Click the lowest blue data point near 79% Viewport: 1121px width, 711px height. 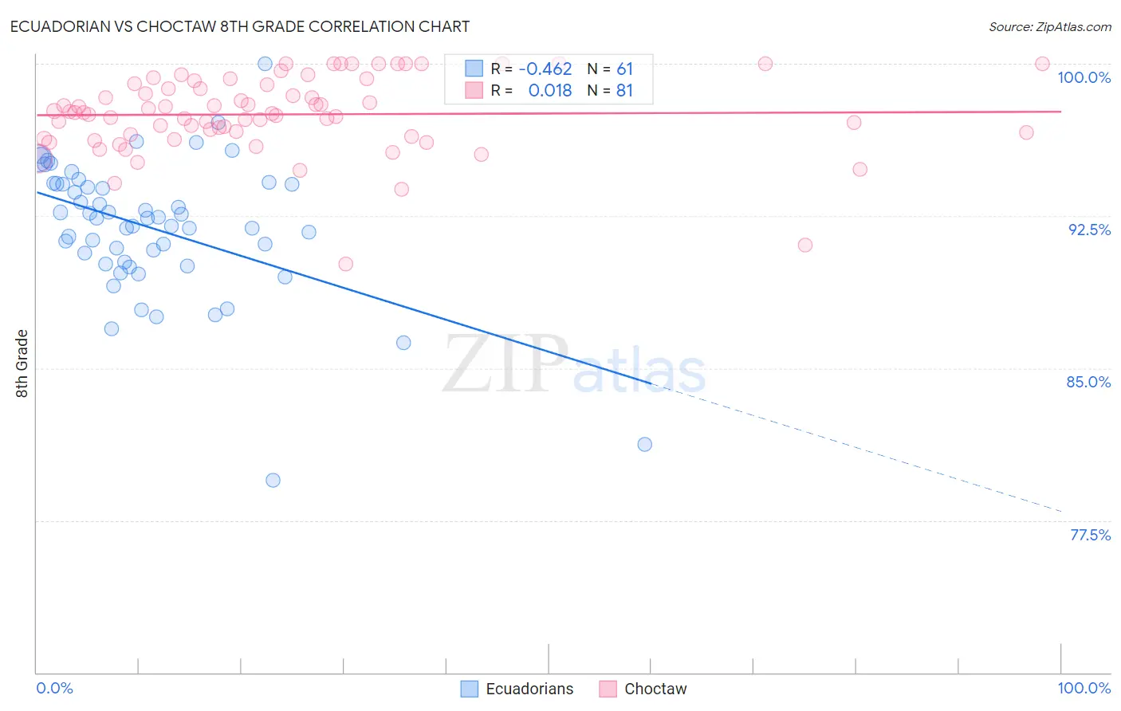tap(273, 480)
